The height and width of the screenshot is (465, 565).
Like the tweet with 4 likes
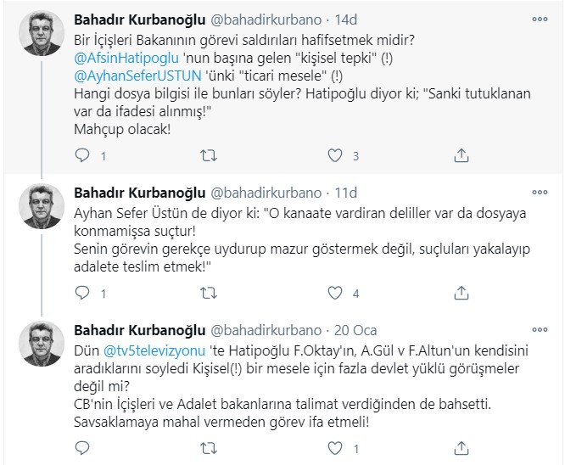(335, 294)
